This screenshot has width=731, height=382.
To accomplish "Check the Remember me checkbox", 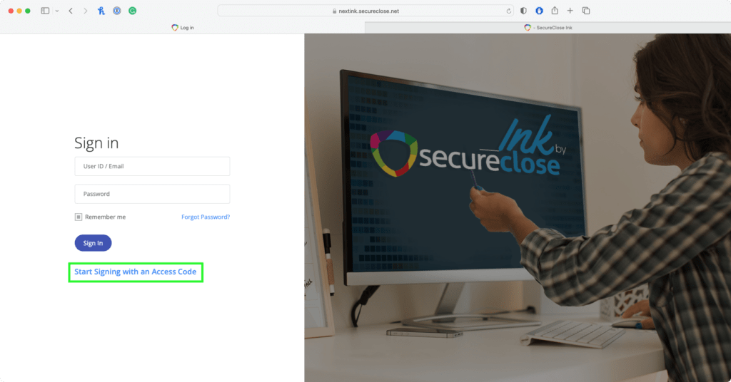I will pos(79,217).
